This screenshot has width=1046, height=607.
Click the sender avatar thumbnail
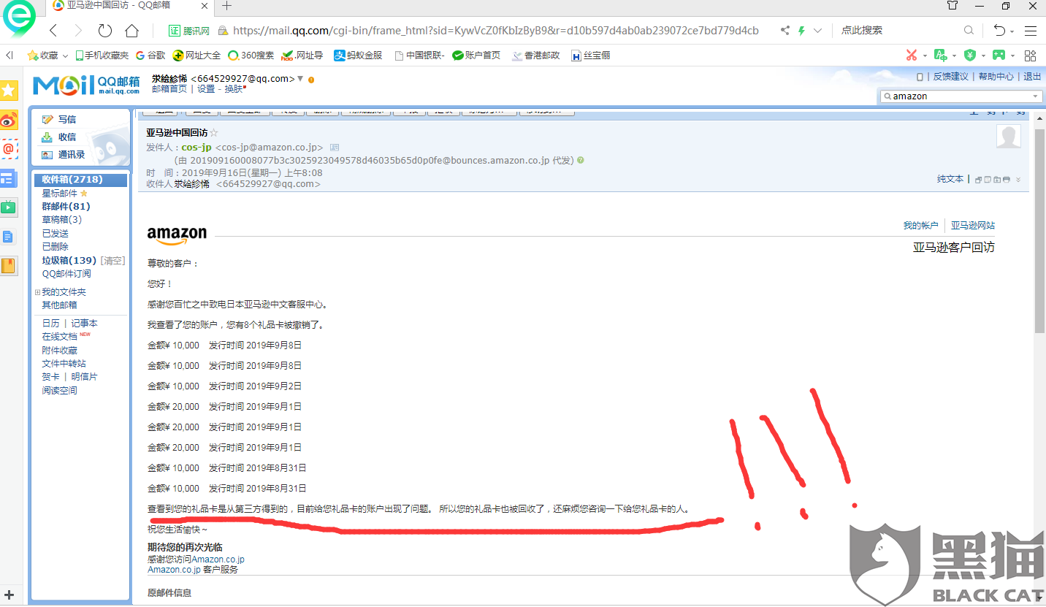[1009, 137]
